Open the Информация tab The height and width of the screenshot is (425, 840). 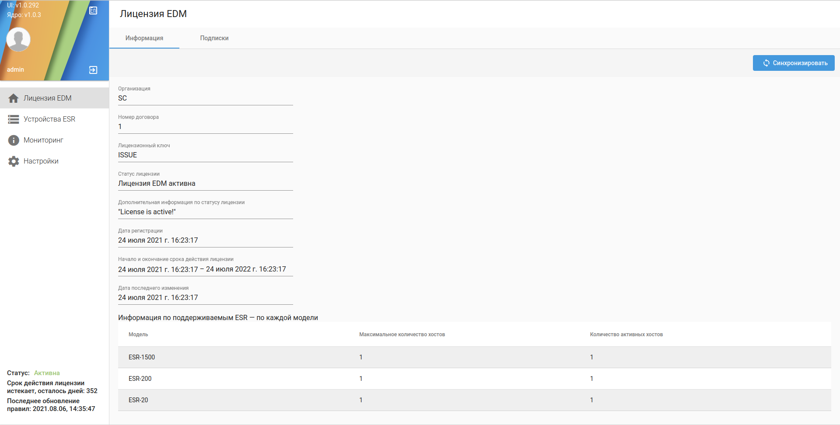144,38
